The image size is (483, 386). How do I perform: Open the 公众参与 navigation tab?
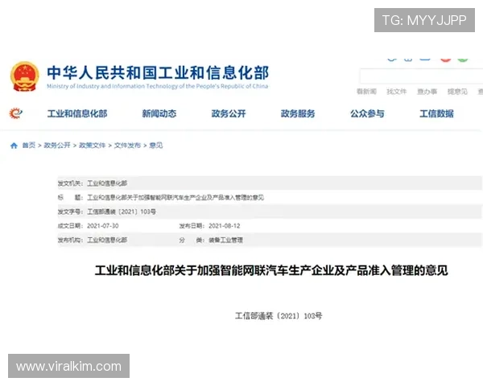[x=367, y=113]
